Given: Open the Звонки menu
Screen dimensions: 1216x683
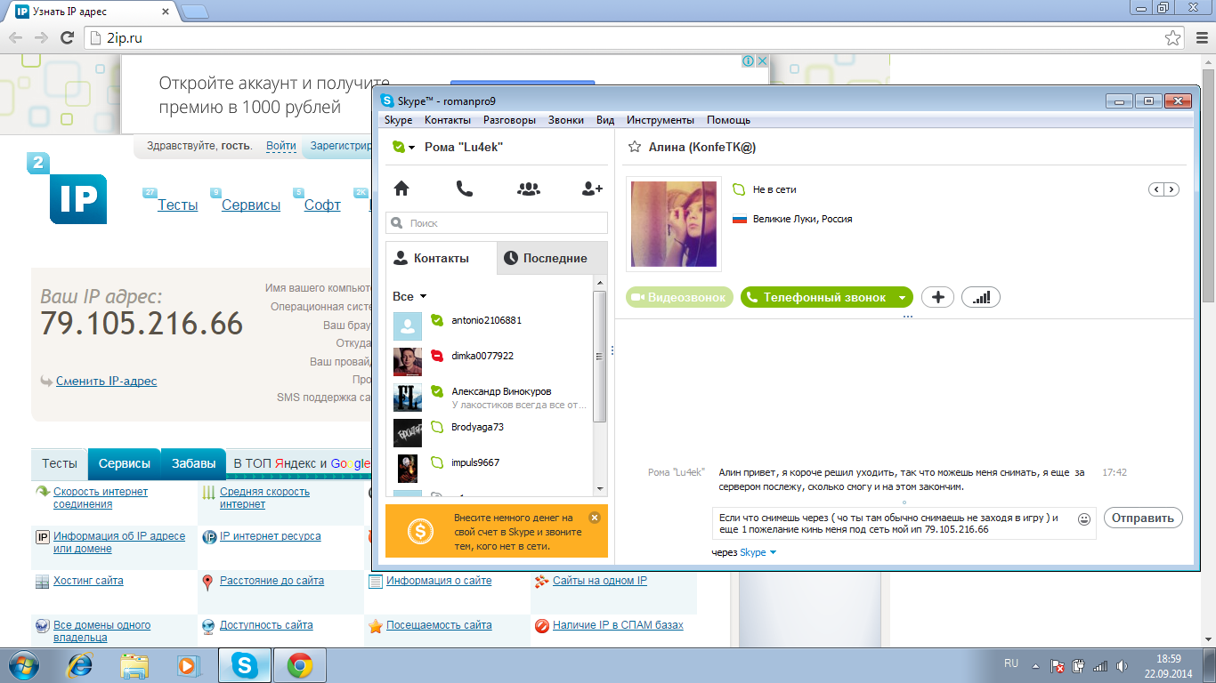Looking at the screenshot, I should click(x=566, y=120).
